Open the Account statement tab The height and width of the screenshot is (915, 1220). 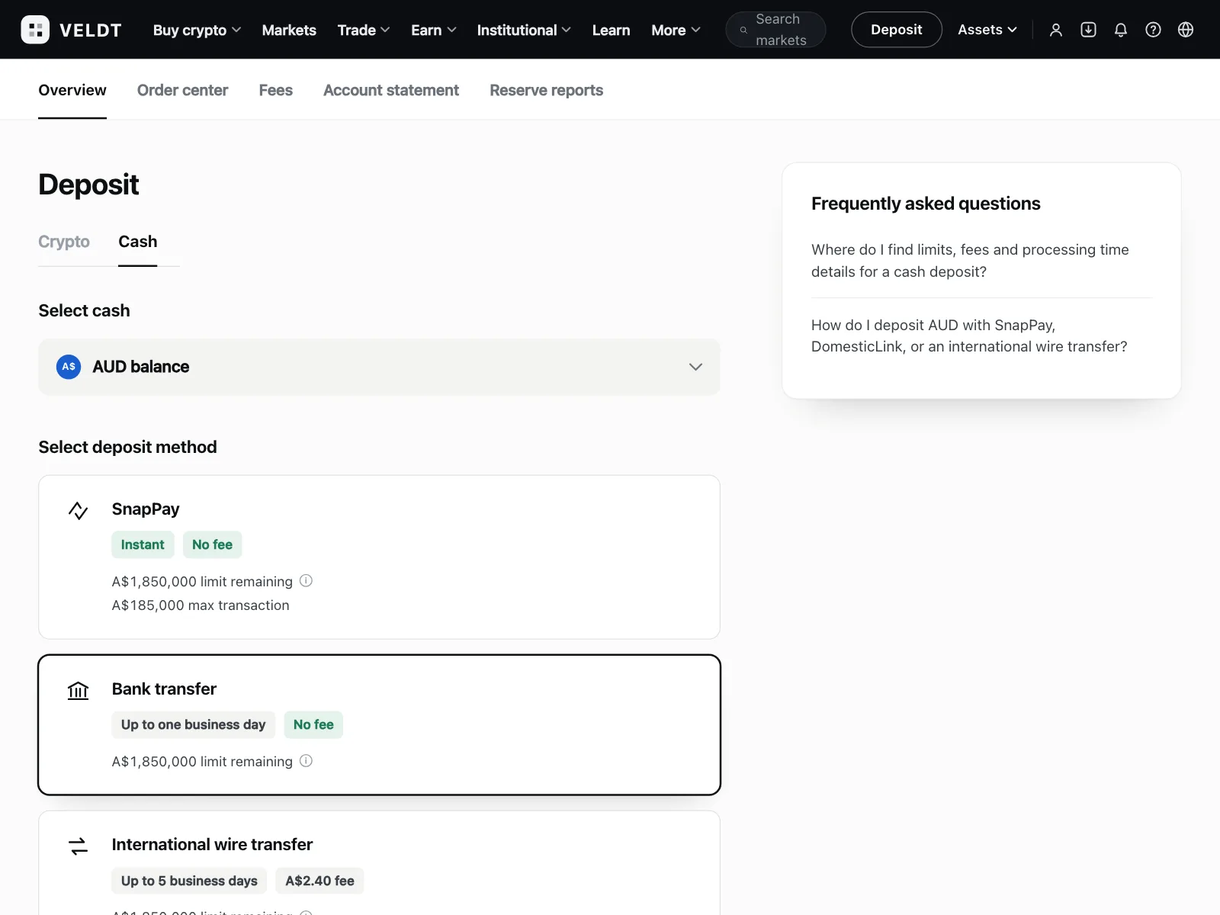pyautogui.click(x=391, y=90)
